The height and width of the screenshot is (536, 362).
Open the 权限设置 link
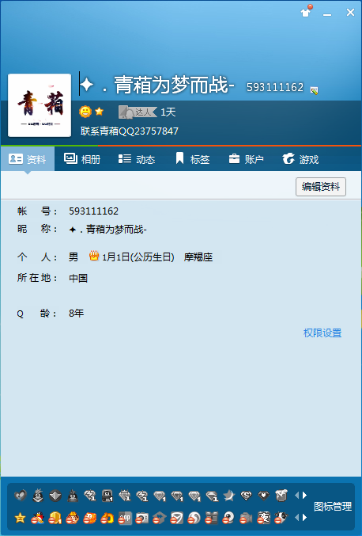pyautogui.click(x=322, y=333)
